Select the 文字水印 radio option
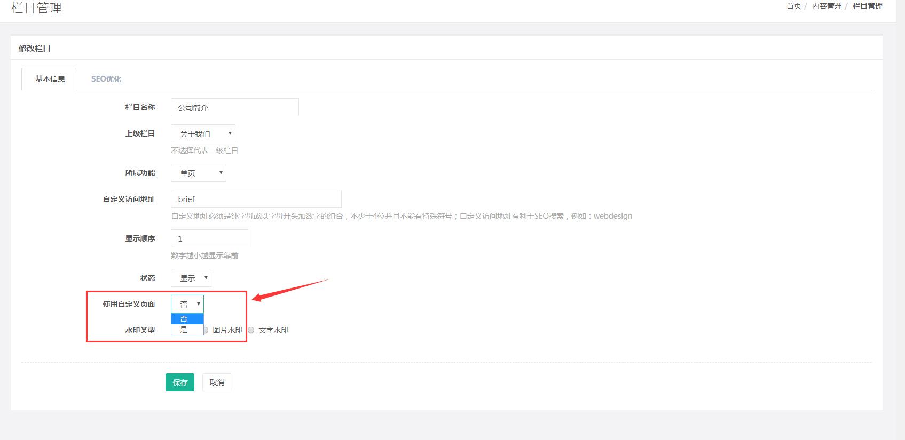 tap(251, 330)
